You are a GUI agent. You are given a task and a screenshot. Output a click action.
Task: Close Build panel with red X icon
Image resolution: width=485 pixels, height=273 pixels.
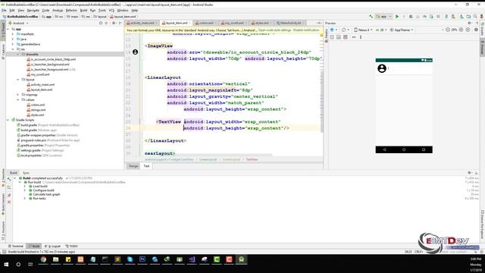tap(9, 202)
